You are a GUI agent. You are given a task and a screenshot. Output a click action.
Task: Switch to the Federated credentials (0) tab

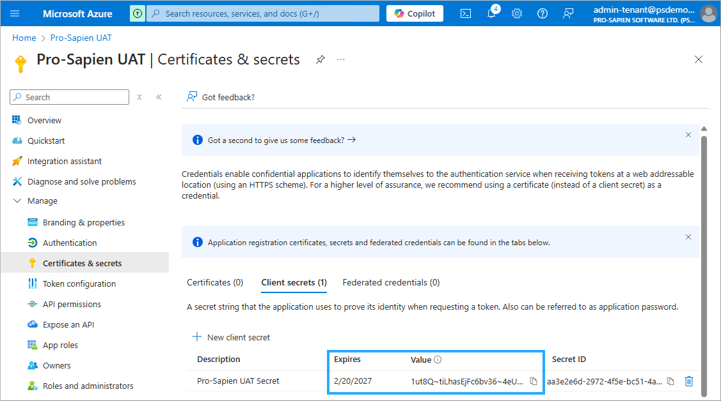(x=391, y=282)
